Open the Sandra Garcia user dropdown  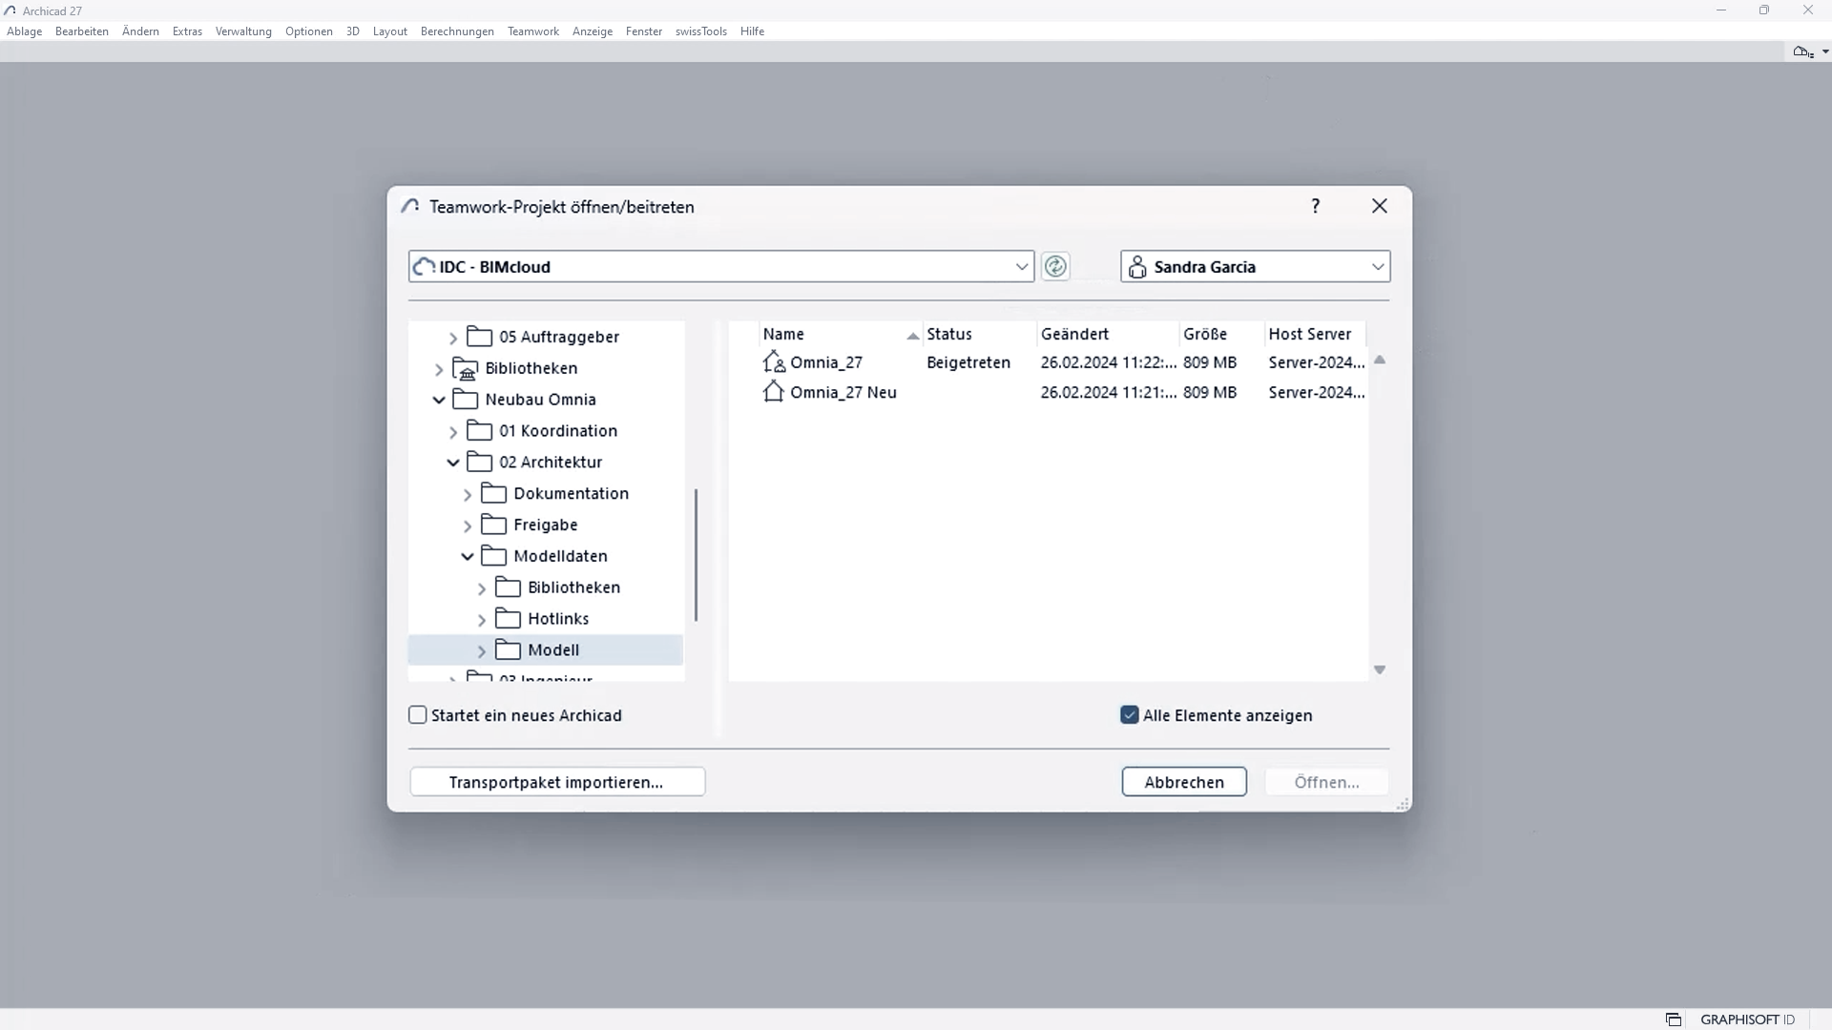point(1378,267)
